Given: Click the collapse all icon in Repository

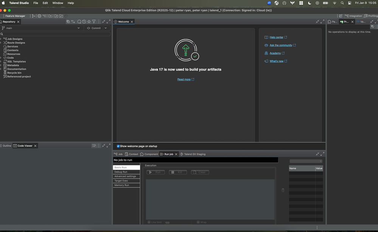Looking at the screenshot, I should coord(68,22).
